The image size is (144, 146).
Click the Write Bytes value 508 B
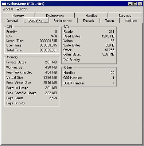(110, 45)
